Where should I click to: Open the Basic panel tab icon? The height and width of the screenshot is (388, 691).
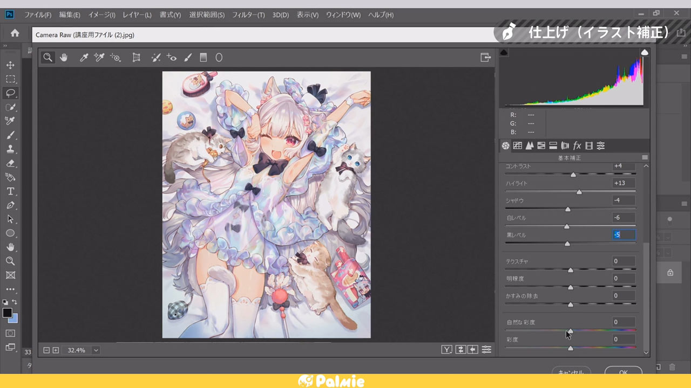505,145
